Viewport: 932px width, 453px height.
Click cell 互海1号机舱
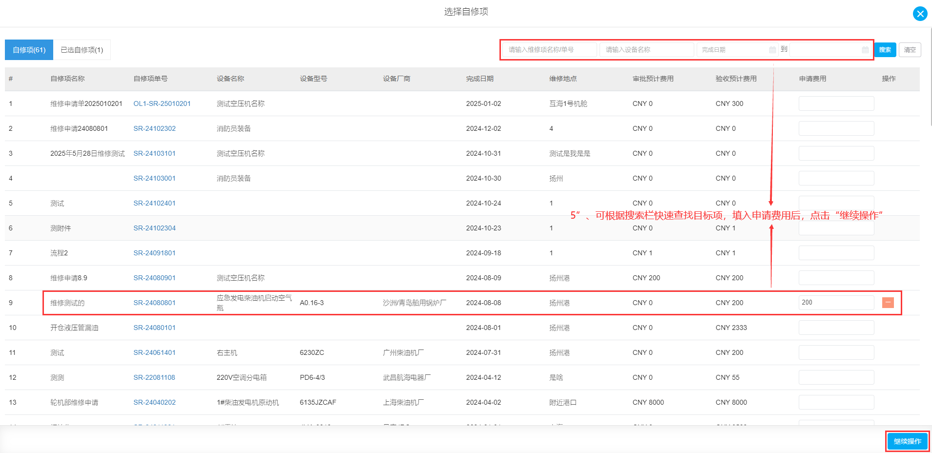(x=568, y=103)
